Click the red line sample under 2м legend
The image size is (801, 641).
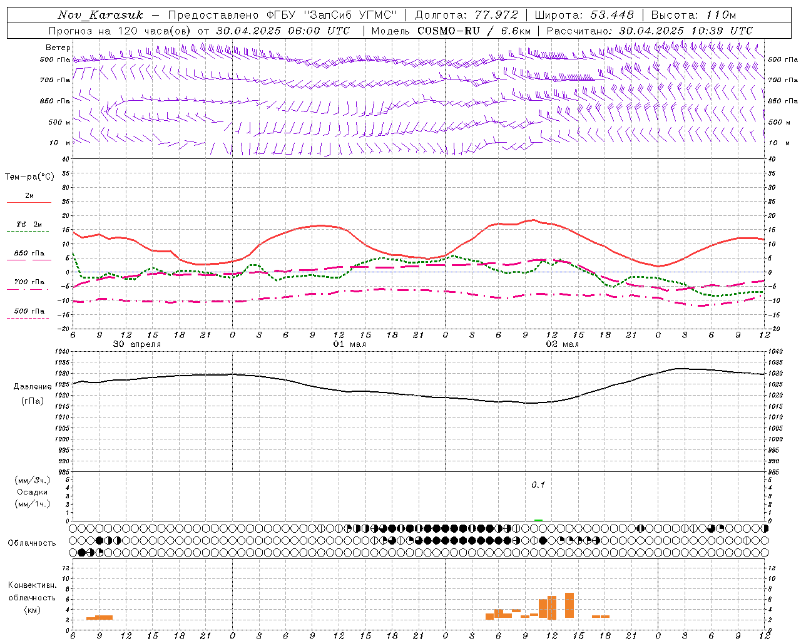(x=29, y=203)
